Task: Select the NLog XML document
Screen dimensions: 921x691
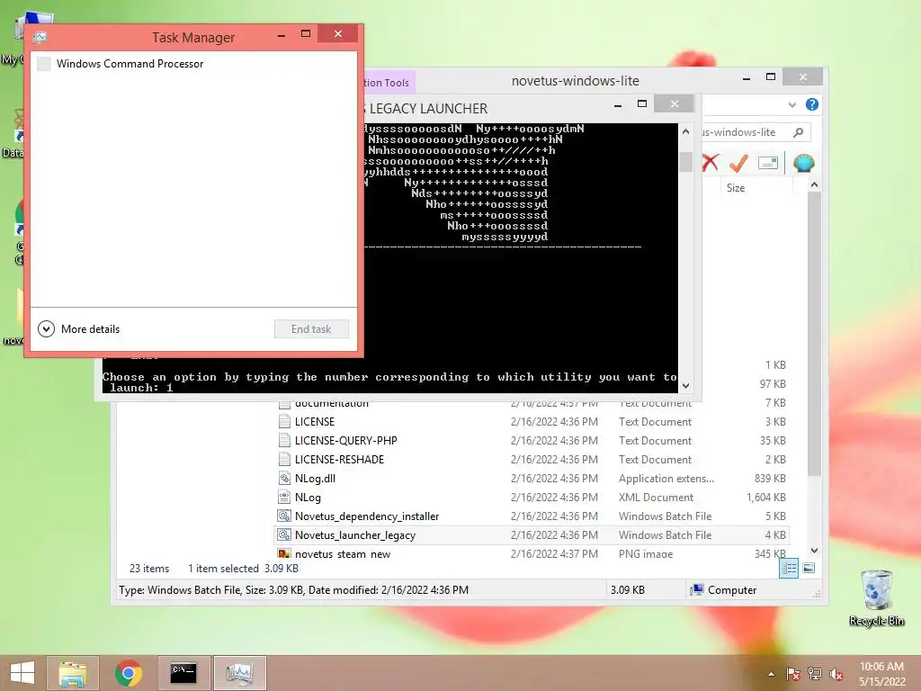Action: (x=532, y=497)
